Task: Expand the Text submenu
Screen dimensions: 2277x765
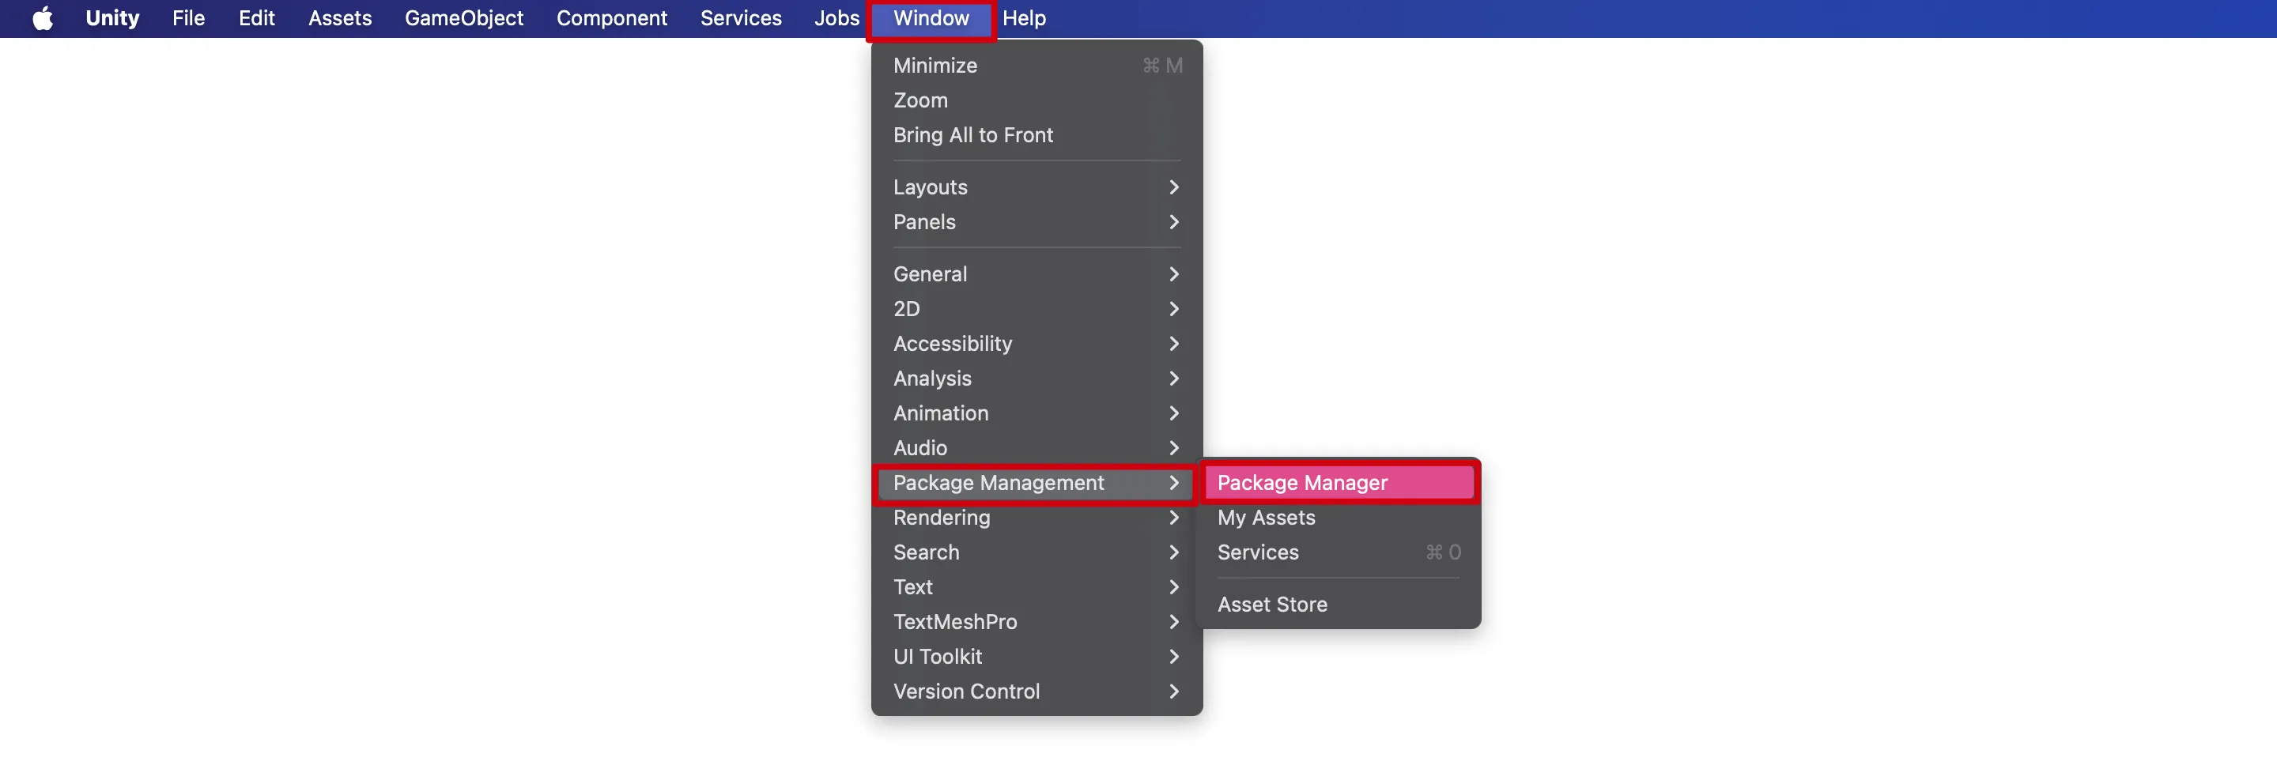Action: point(1037,587)
